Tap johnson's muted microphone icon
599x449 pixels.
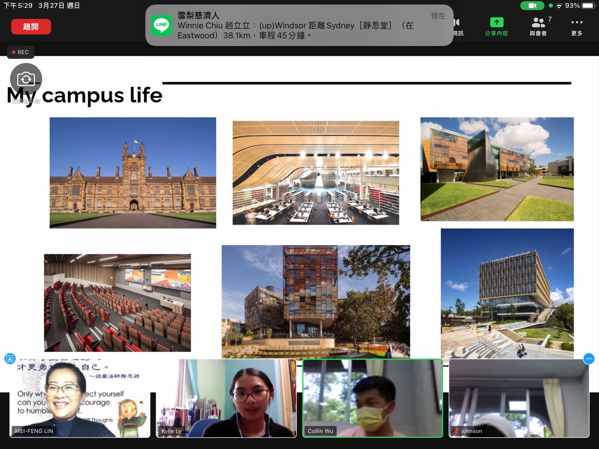(x=456, y=431)
